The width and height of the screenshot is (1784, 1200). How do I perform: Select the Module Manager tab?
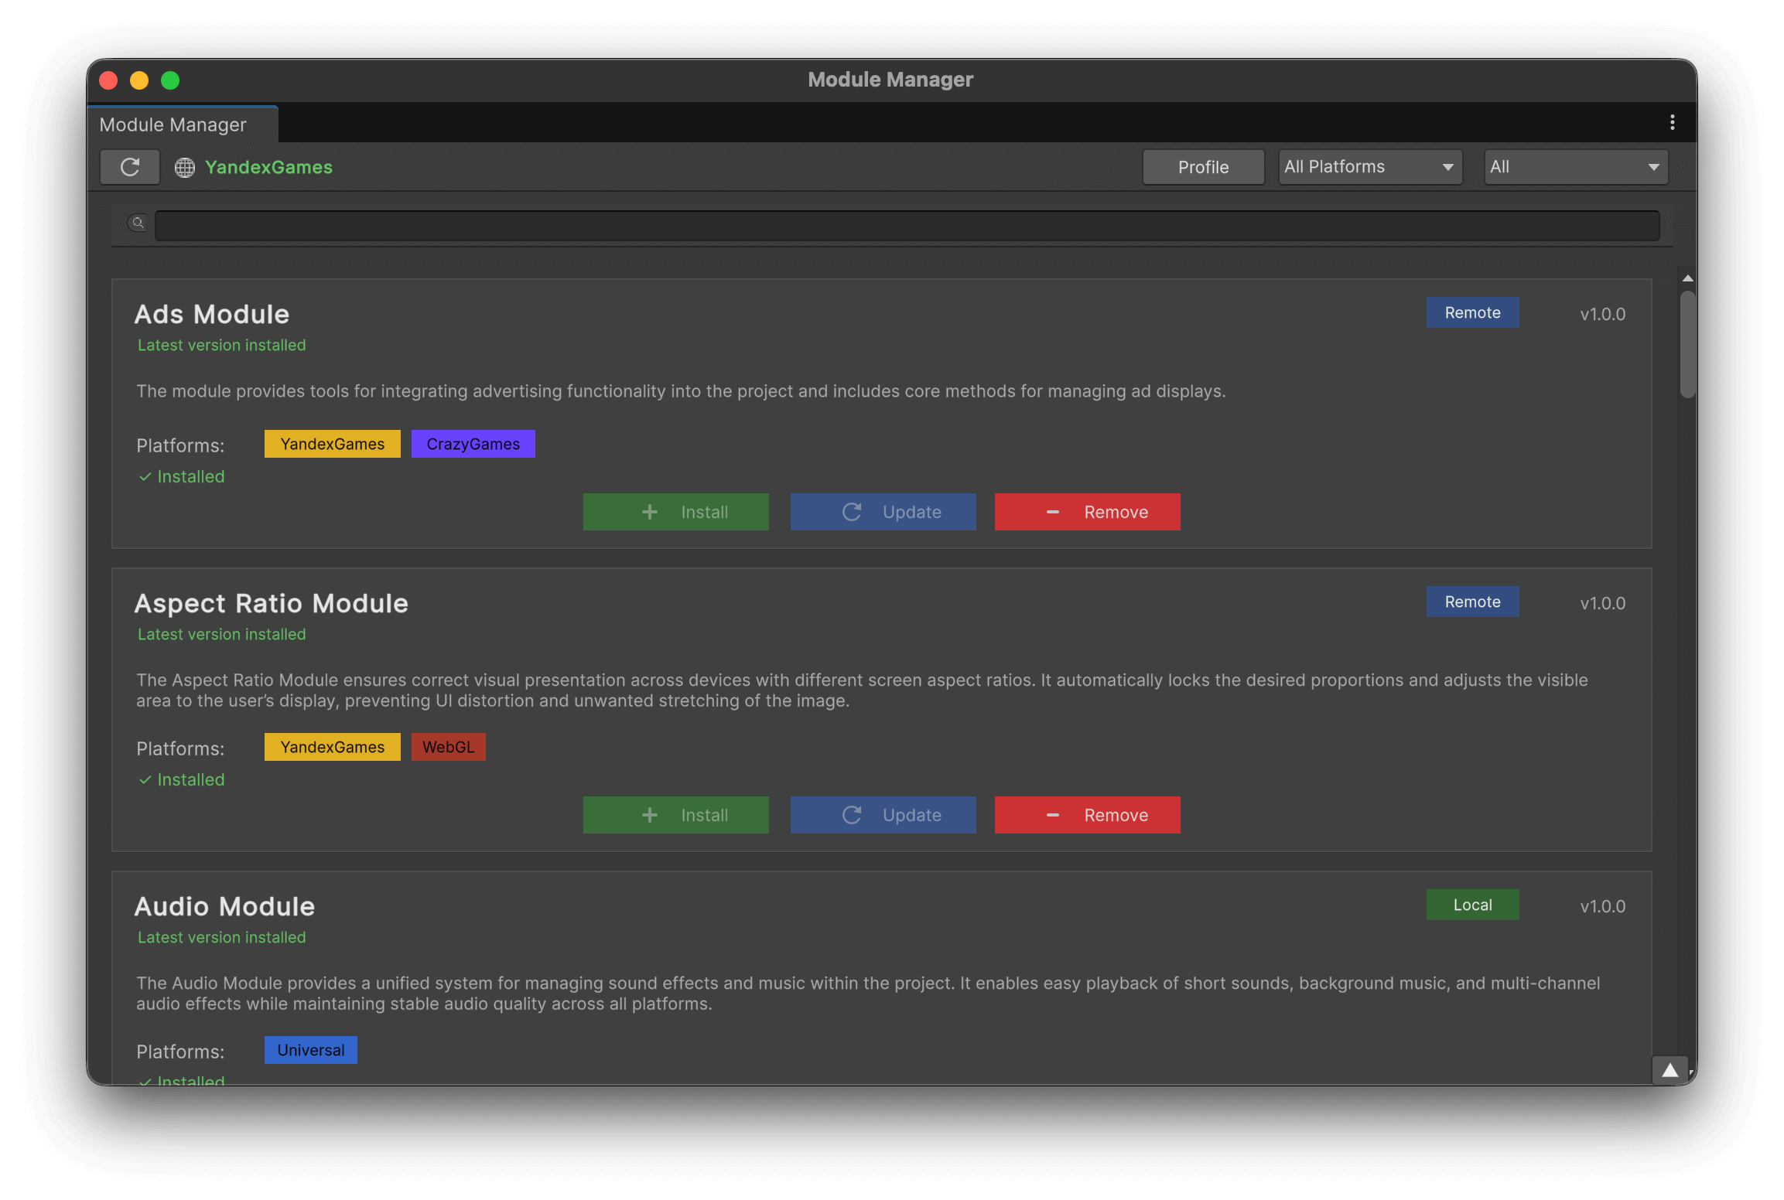click(172, 124)
